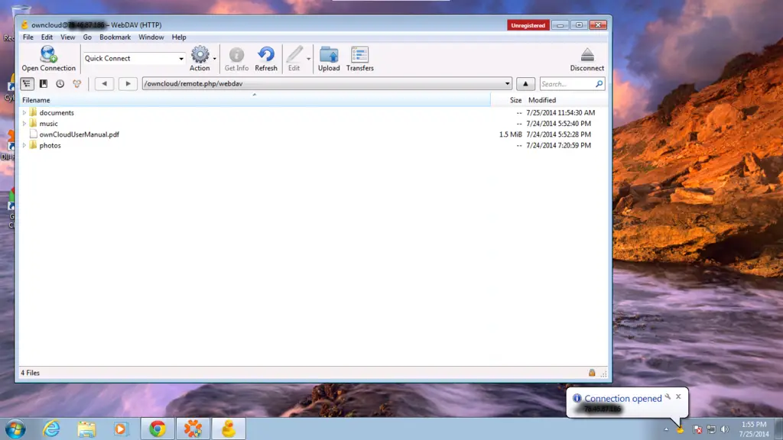
Task: Select the documents folder icon
Action: tap(33, 112)
